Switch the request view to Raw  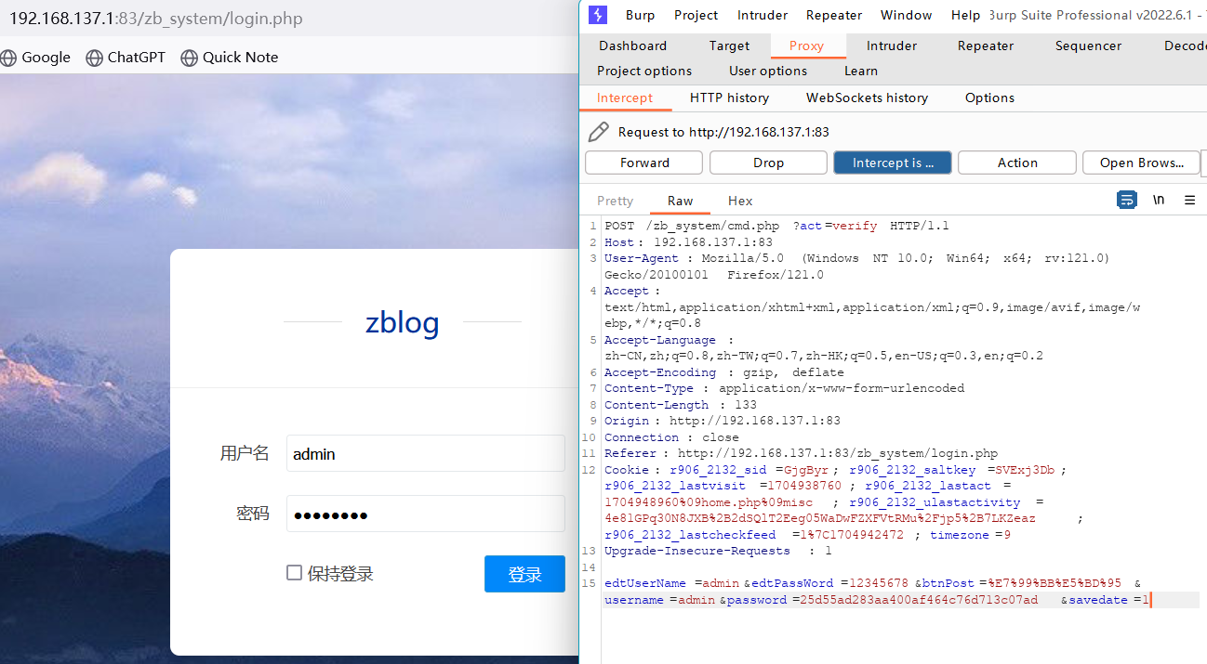[x=680, y=201]
